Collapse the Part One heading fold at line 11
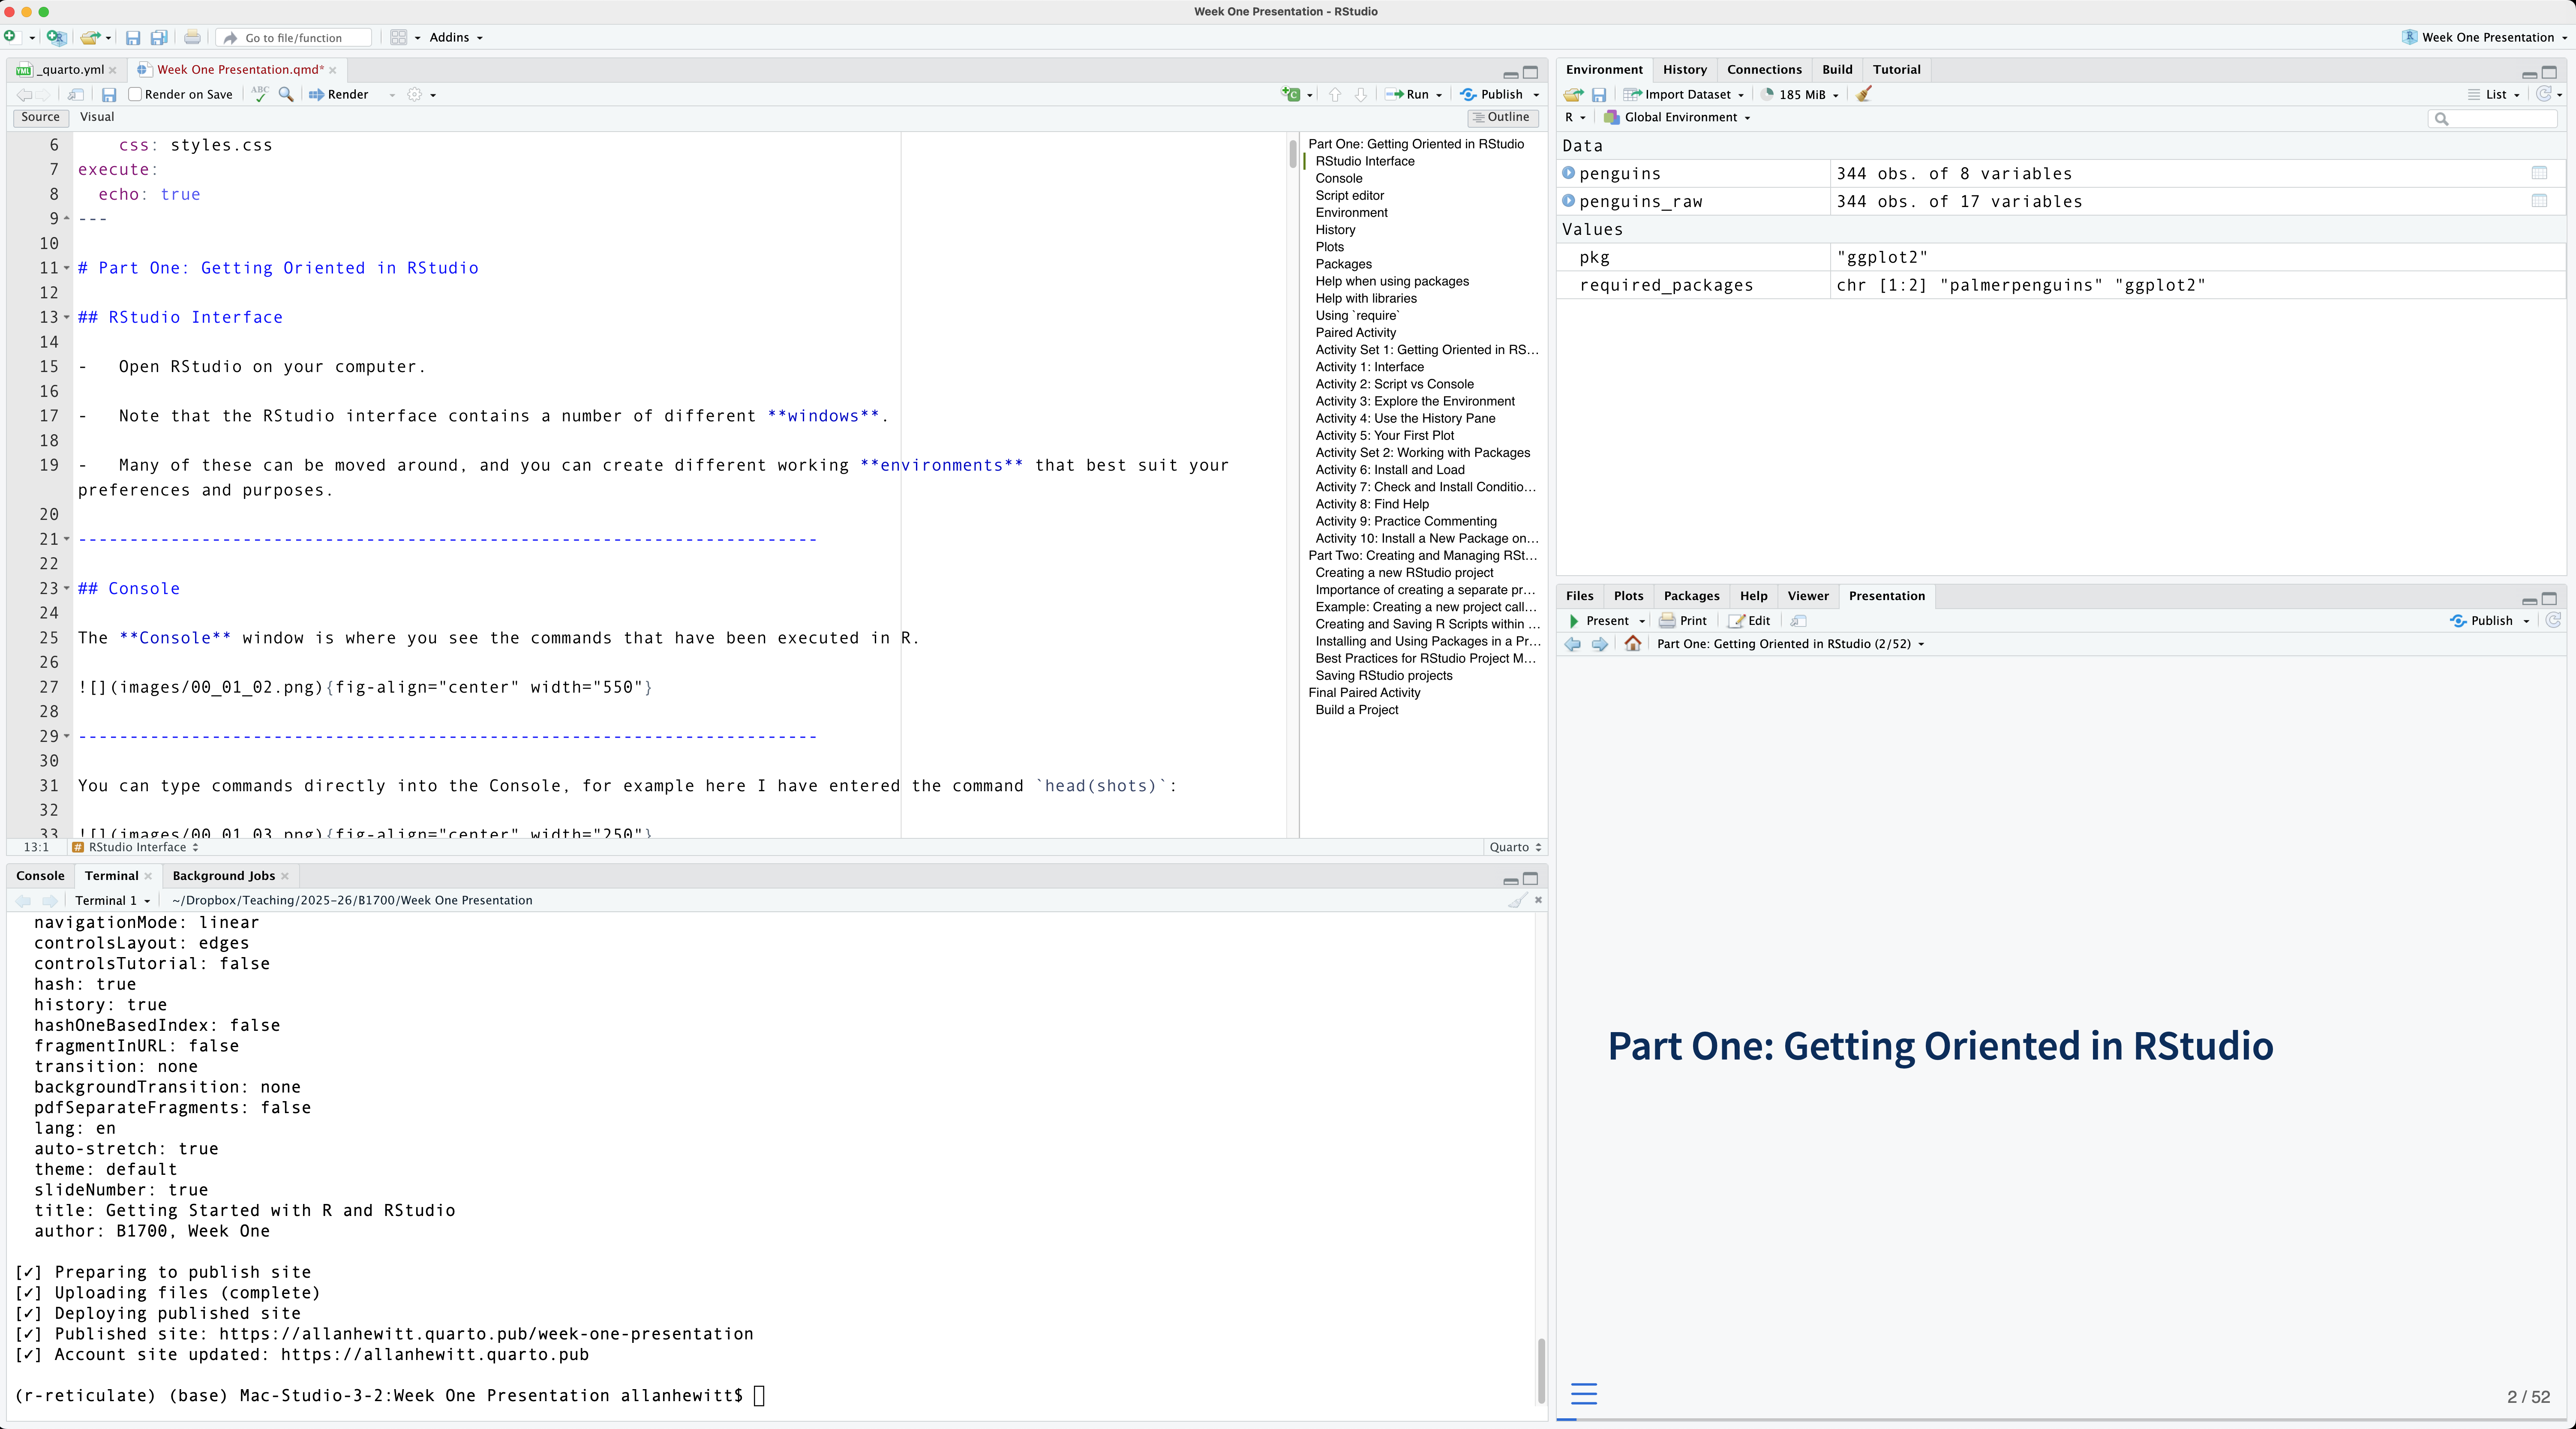 pos(67,268)
